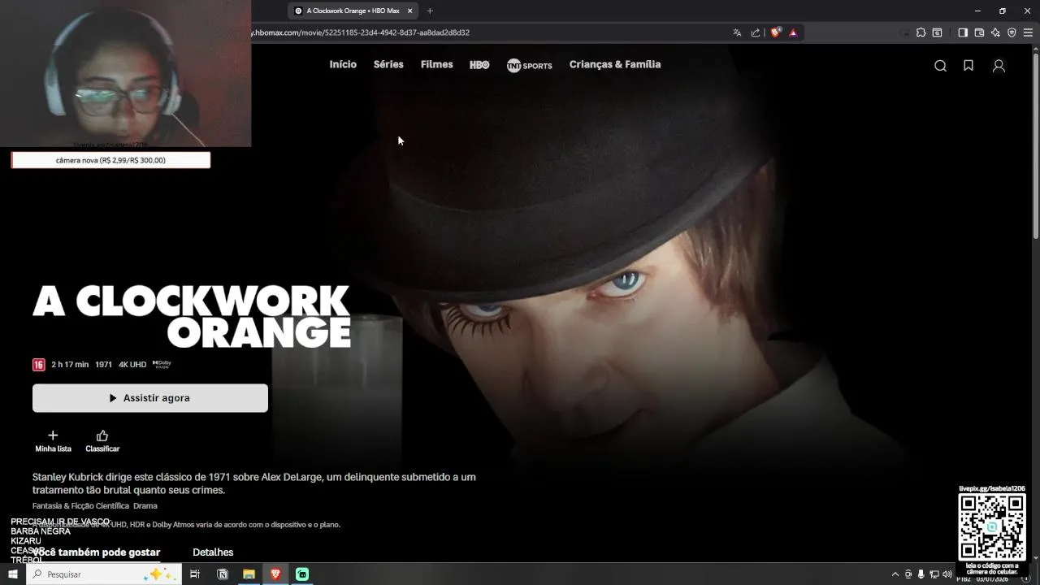Viewport: 1040px width, 585px height.
Task: Open browser extensions puzzle icon
Action: [921, 32]
